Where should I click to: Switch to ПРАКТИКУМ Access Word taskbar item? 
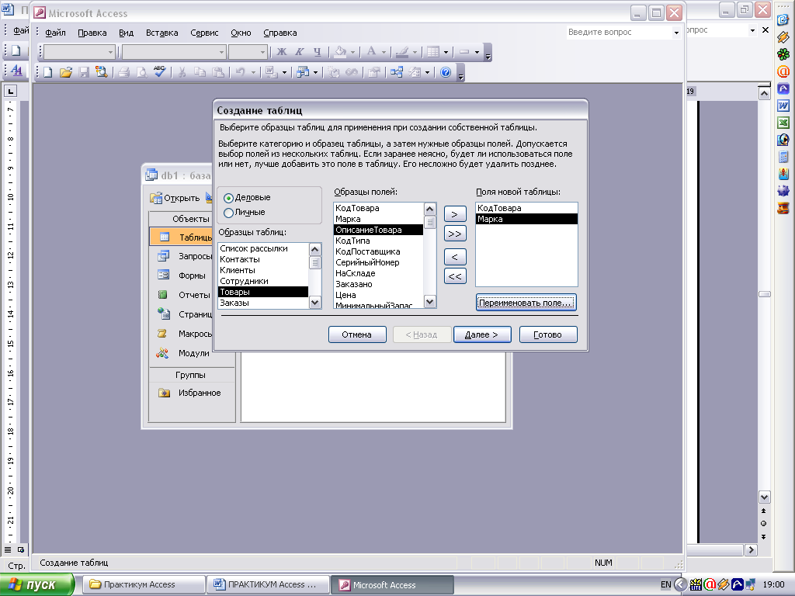tap(268, 585)
